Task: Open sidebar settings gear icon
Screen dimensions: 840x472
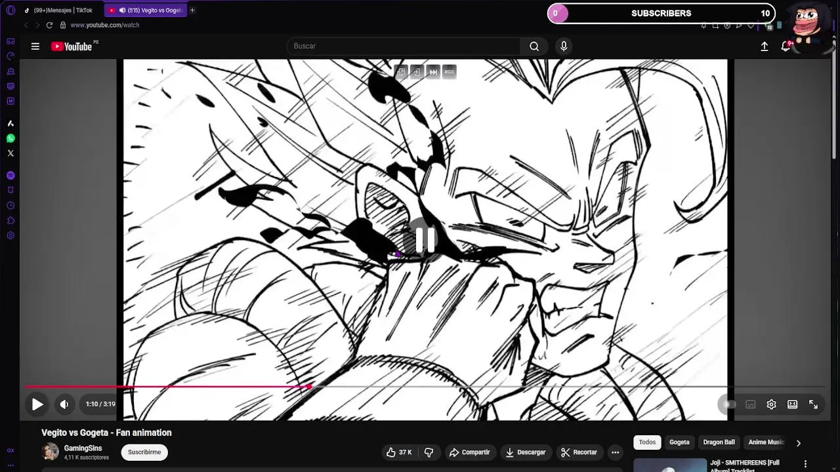Action: click(10, 236)
